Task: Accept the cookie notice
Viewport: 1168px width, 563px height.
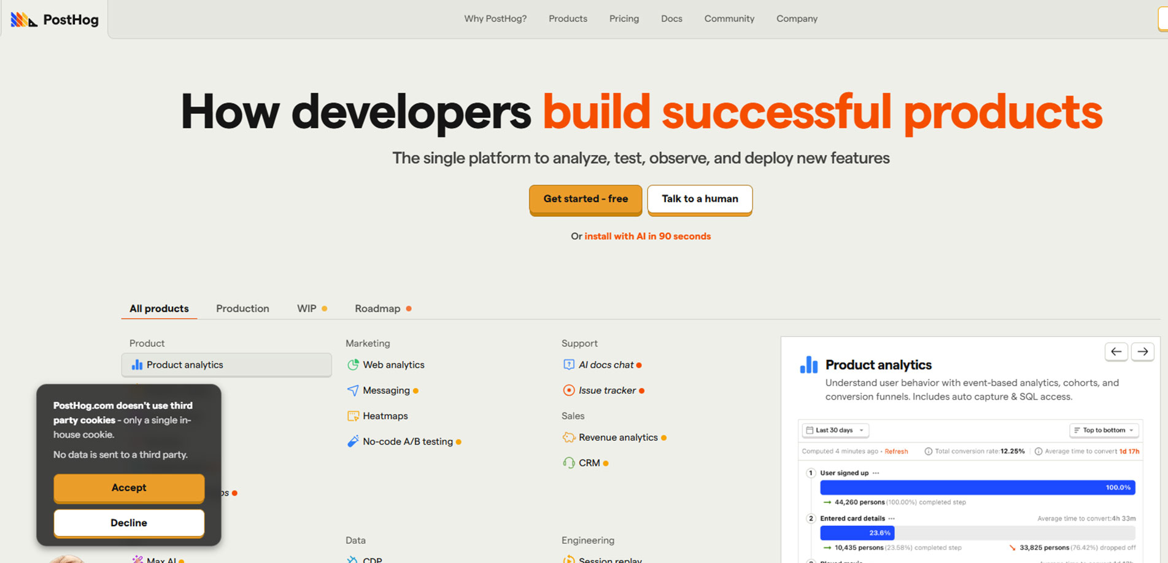Action: coord(129,487)
